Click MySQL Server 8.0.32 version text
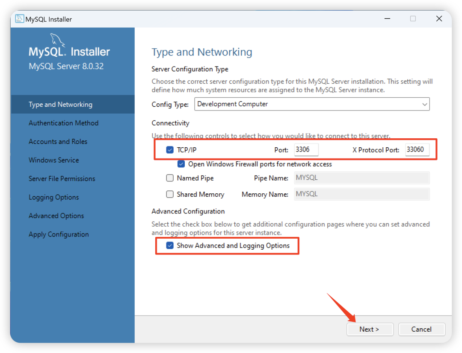The image size is (462, 353). [66, 66]
